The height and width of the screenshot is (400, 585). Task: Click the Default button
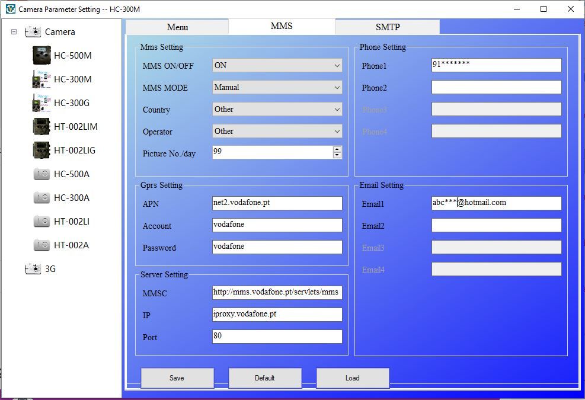click(264, 378)
